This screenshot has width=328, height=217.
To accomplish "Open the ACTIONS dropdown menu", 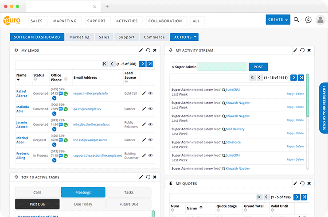I will pos(184,37).
